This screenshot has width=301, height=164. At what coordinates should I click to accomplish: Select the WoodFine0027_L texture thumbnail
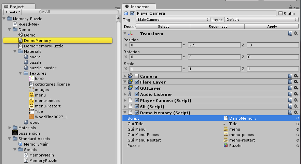tap(31, 117)
